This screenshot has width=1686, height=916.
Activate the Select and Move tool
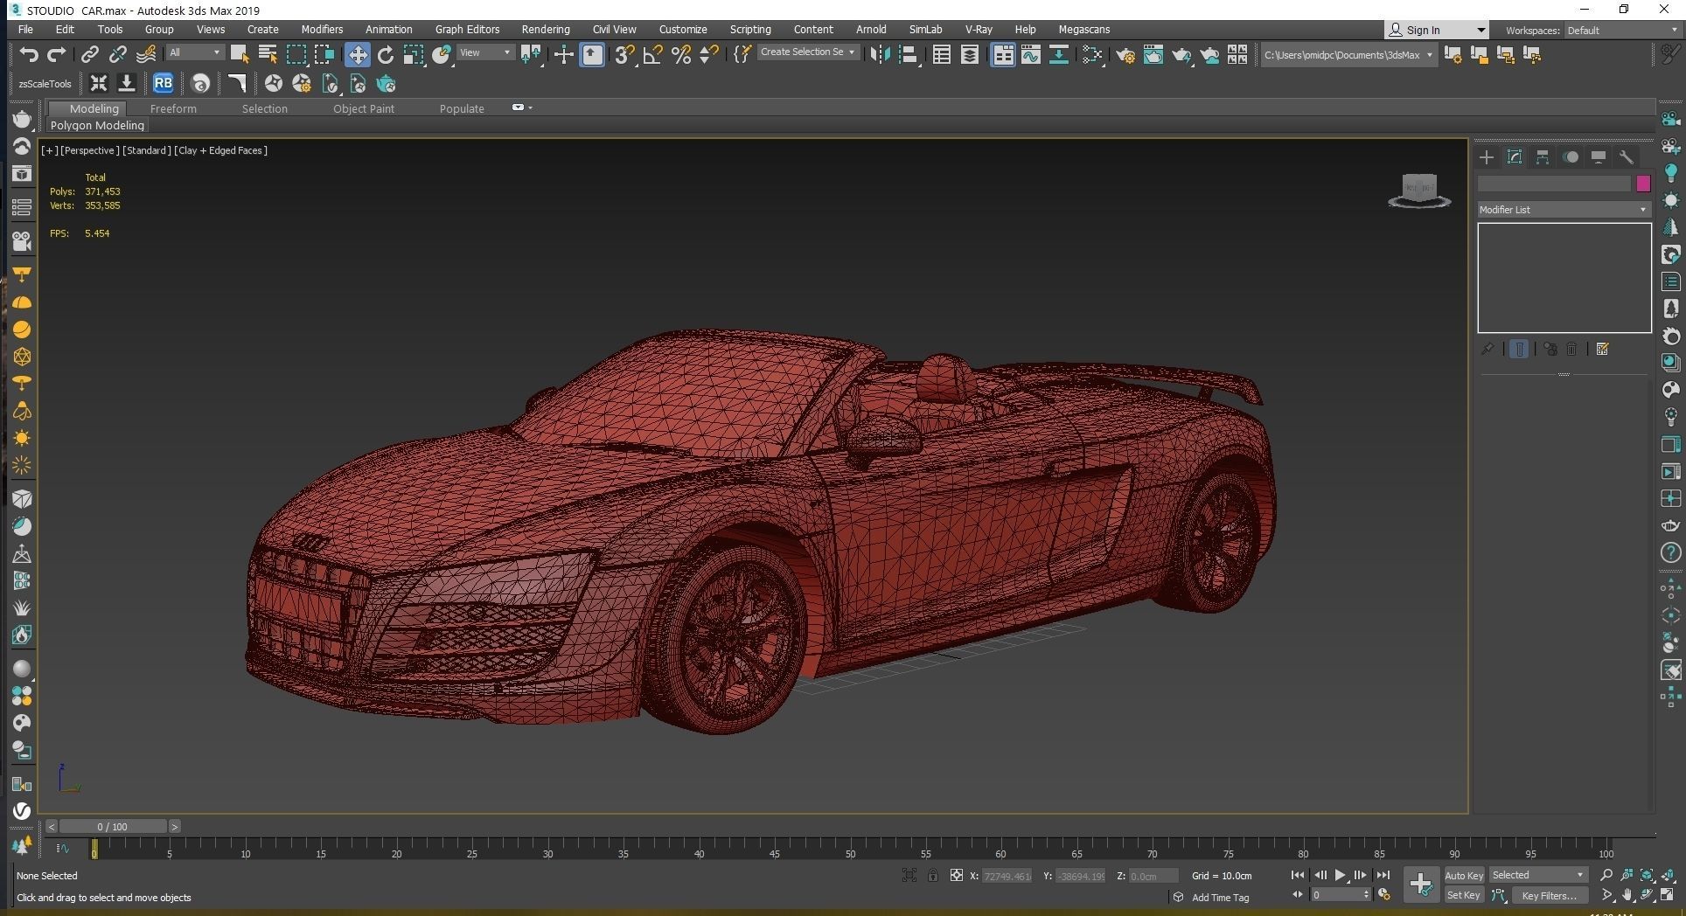point(357,55)
